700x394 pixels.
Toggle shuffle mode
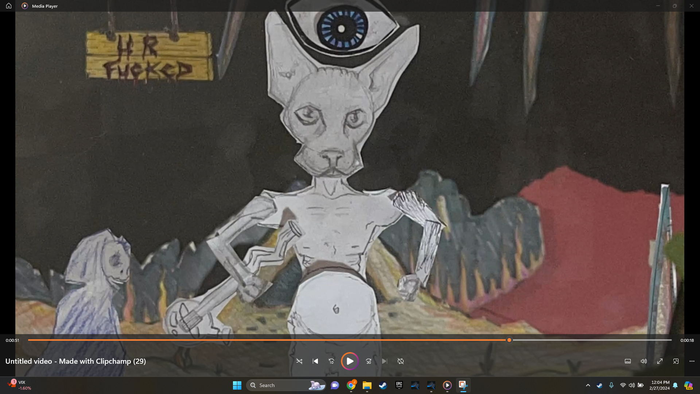[299, 361]
